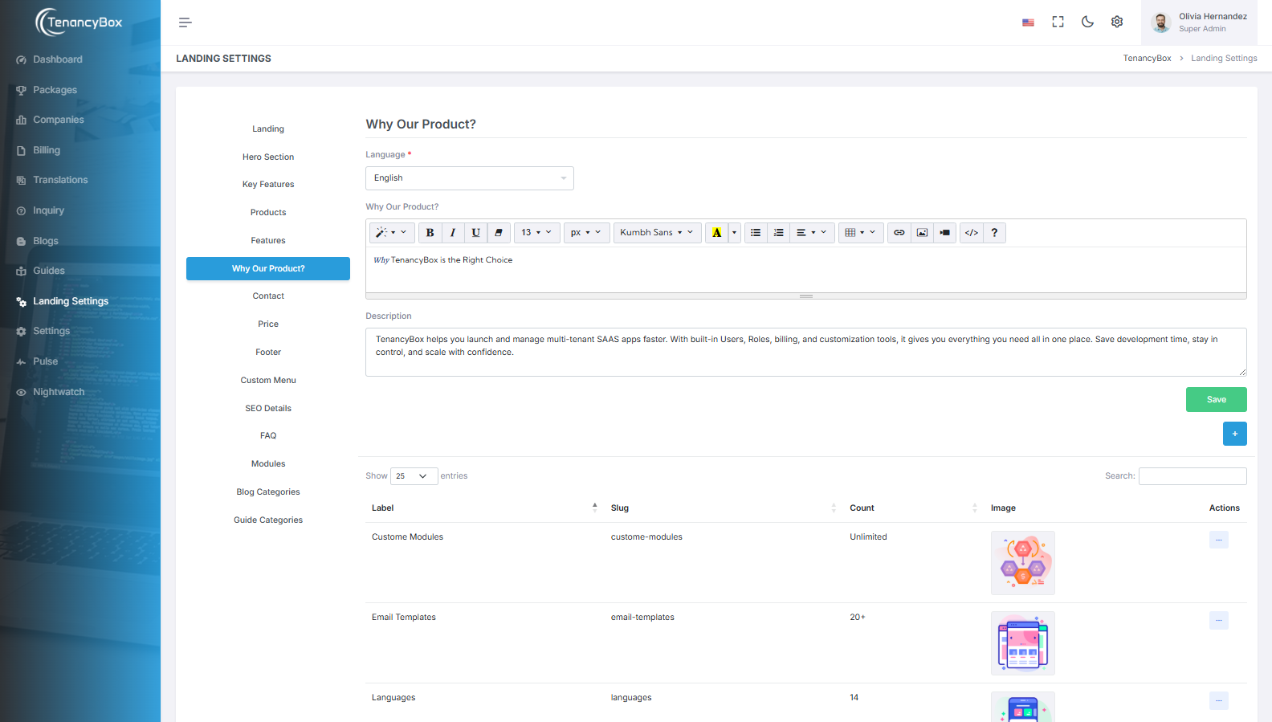This screenshot has height=722, width=1272.
Task: Select the Custom Menu tab
Action: pyautogui.click(x=268, y=380)
